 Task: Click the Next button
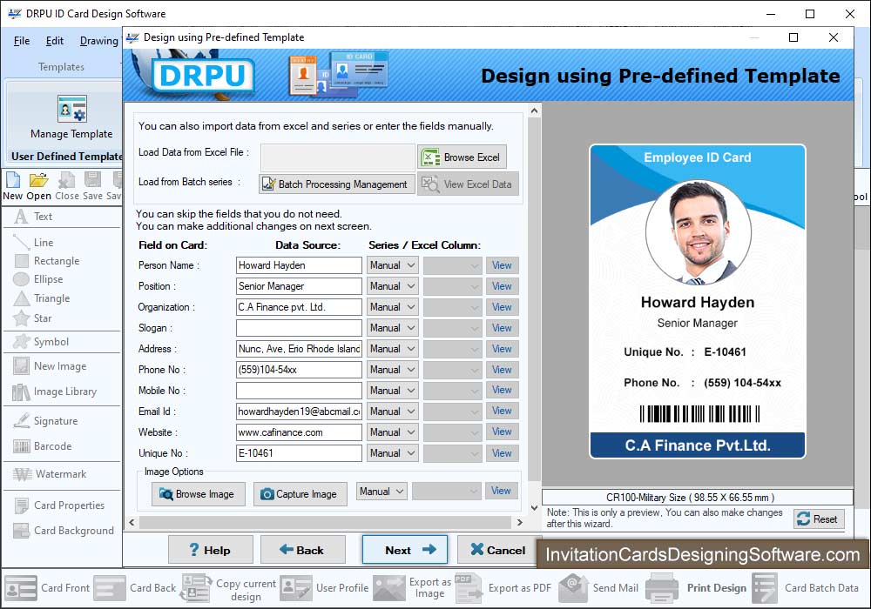pos(405,550)
